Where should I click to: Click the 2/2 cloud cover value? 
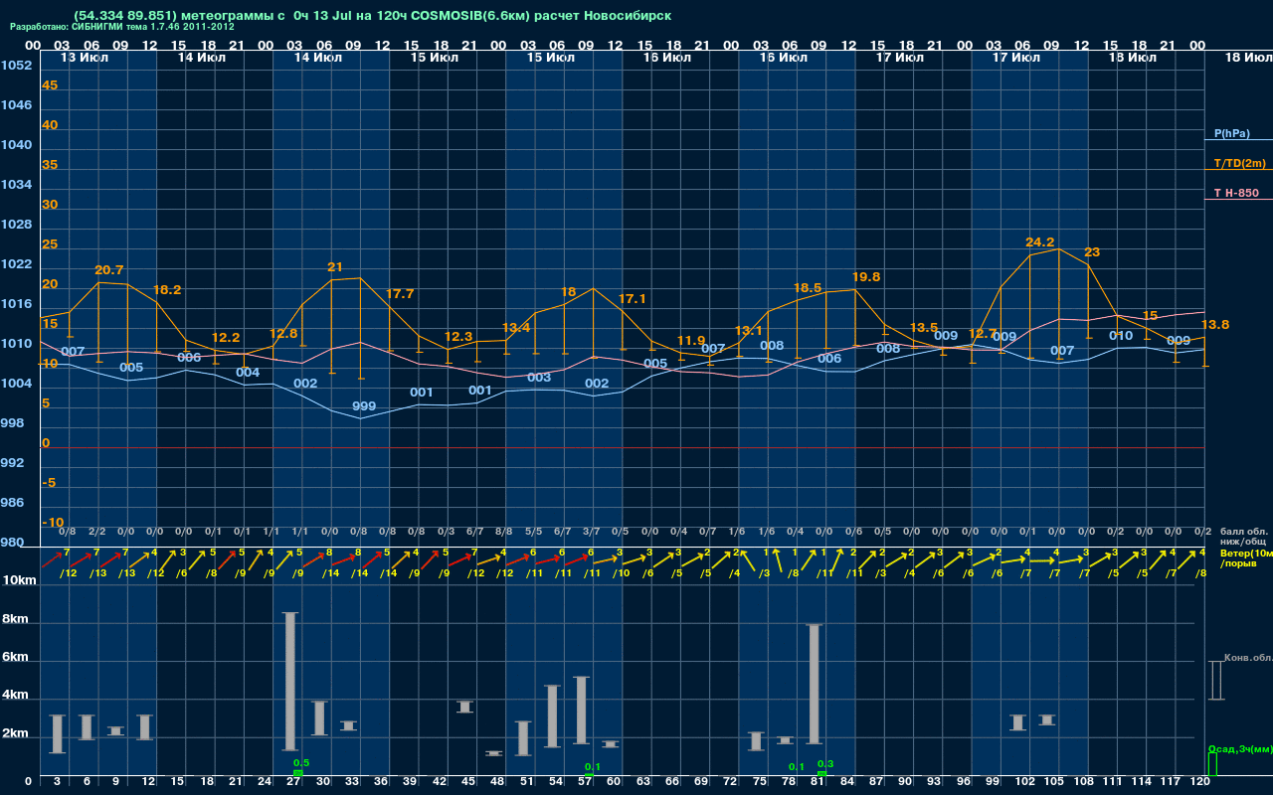(x=97, y=532)
